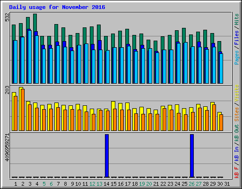
Task: Click day 23 on the x-axis
Action: point(170,184)
